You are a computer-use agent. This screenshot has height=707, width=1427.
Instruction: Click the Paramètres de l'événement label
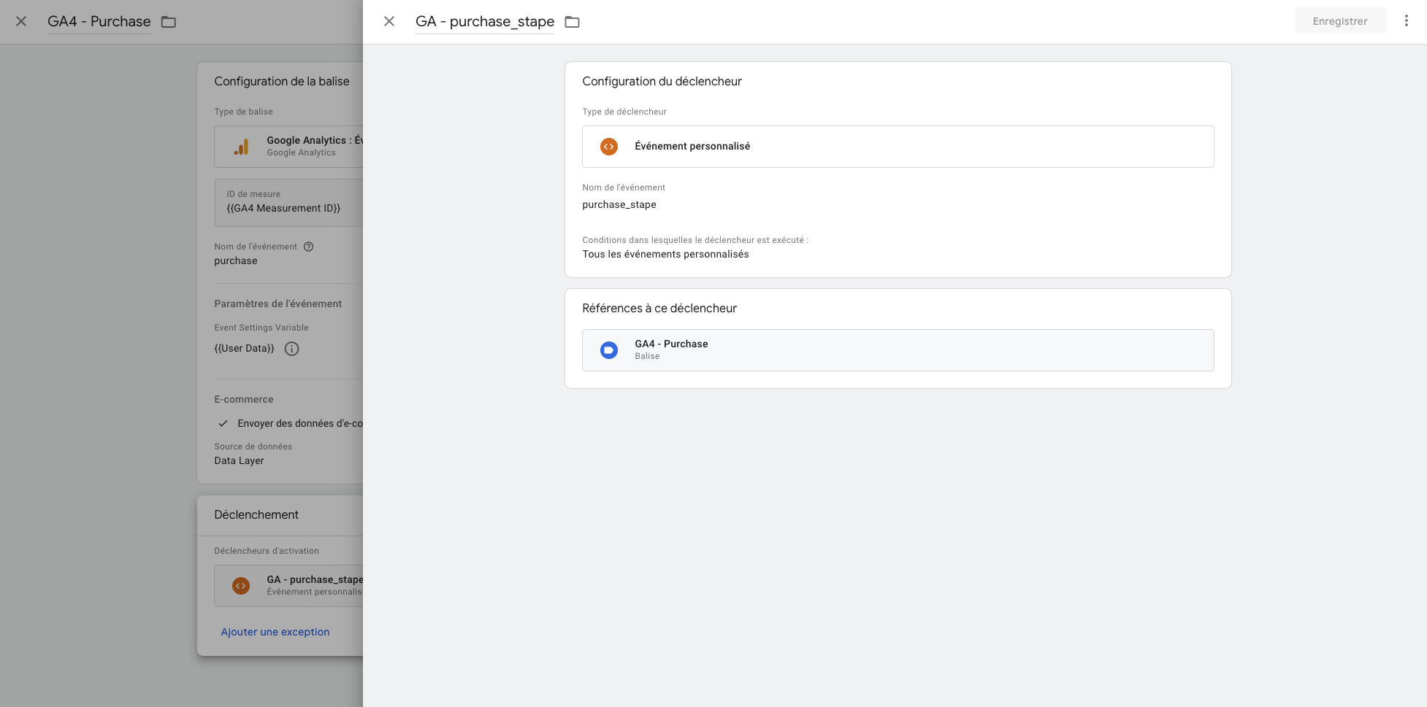click(278, 304)
